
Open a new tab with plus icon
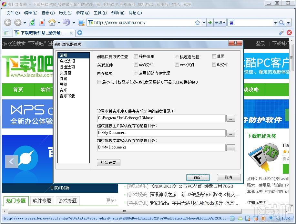click(80, 33)
